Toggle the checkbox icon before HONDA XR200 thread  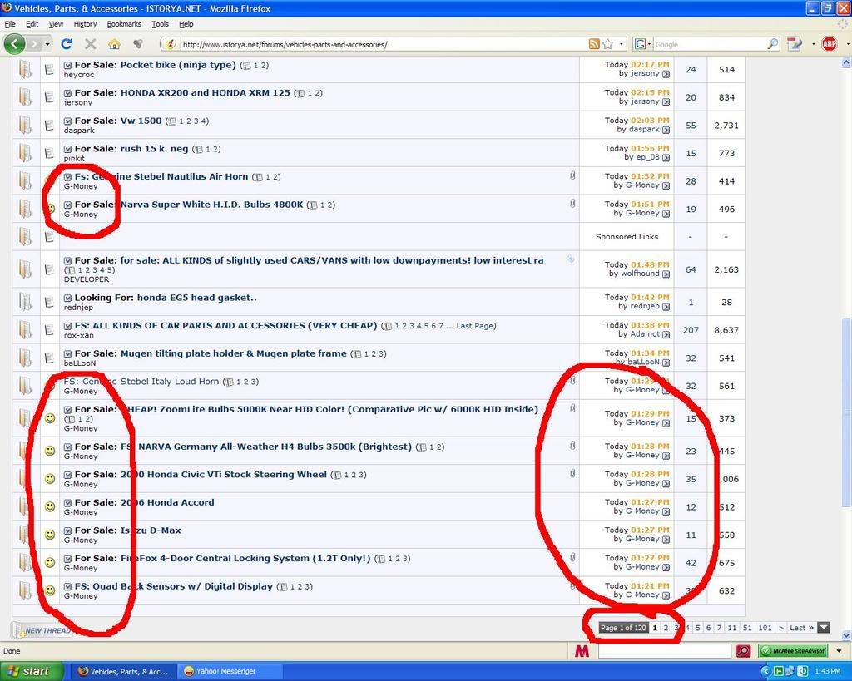pos(68,93)
